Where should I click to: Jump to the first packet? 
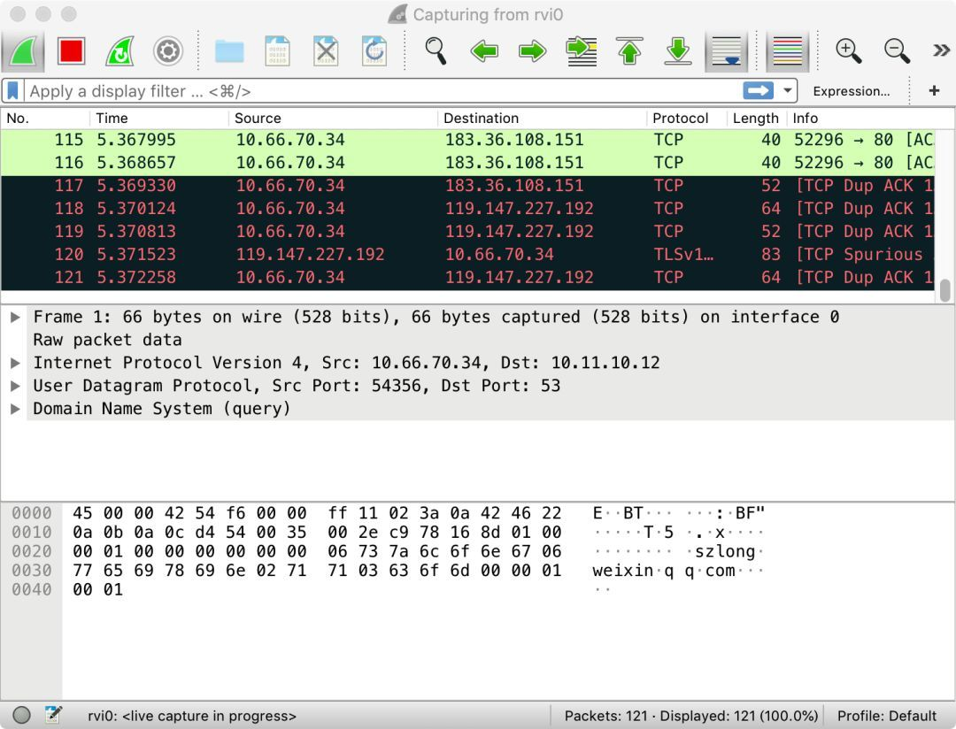tap(630, 51)
